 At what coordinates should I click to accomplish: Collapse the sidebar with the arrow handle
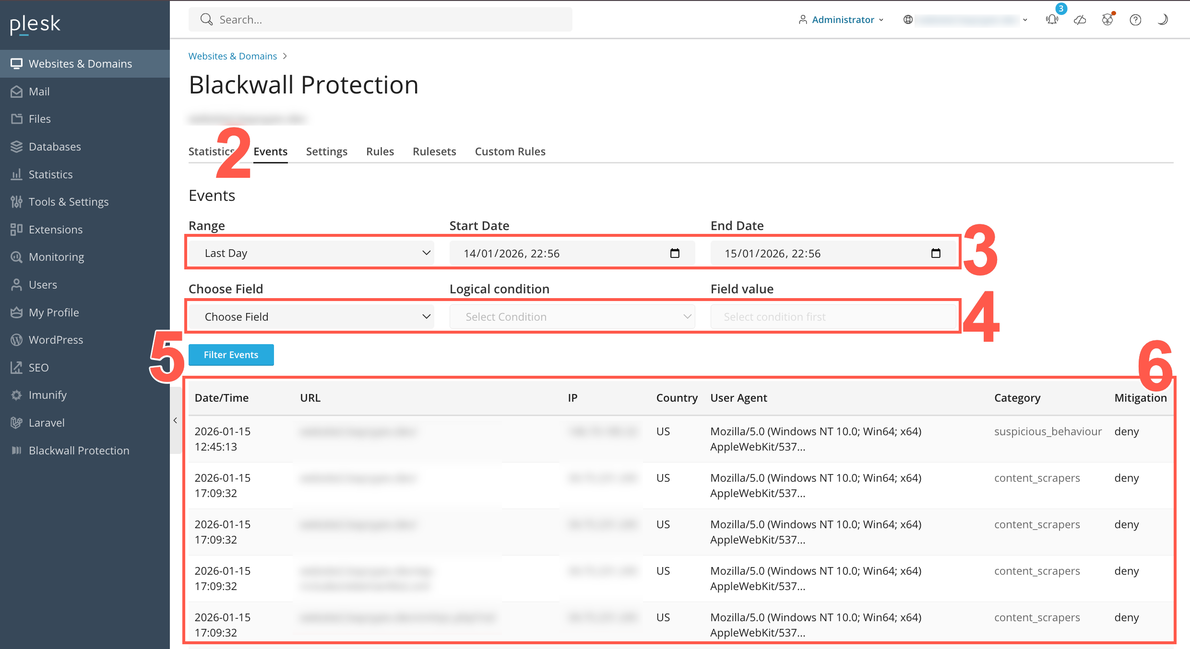pos(175,420)
